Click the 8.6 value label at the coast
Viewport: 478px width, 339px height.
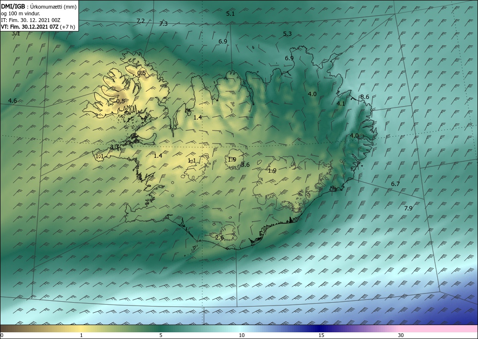pos(365,97)
